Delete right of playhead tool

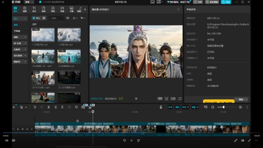coord(62,107)
